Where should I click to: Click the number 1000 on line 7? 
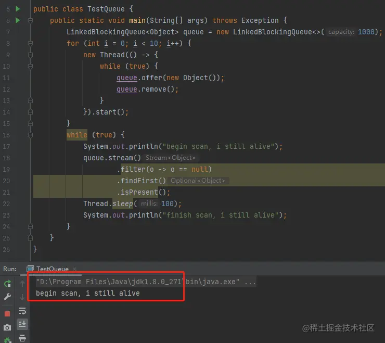366,32
